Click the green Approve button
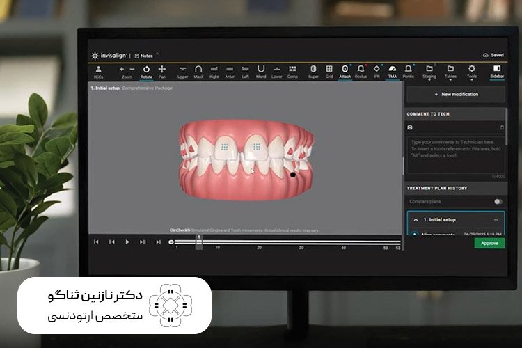Screen dimensions: 522x348 489,244
